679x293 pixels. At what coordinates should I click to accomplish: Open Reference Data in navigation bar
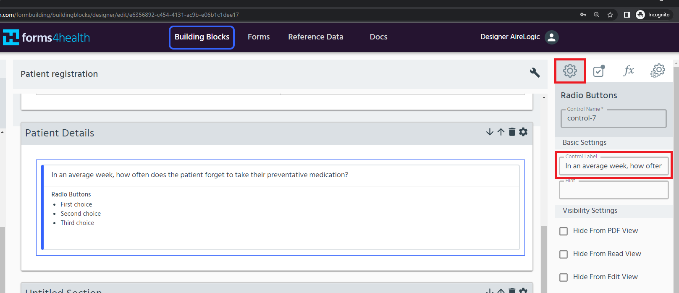pos(316,37)
